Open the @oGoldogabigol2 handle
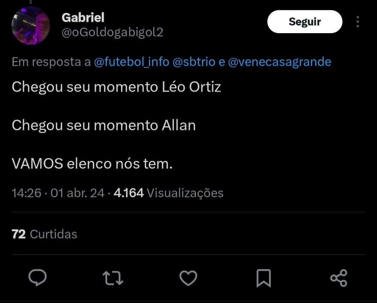377x303 pixels. point(112,32)
